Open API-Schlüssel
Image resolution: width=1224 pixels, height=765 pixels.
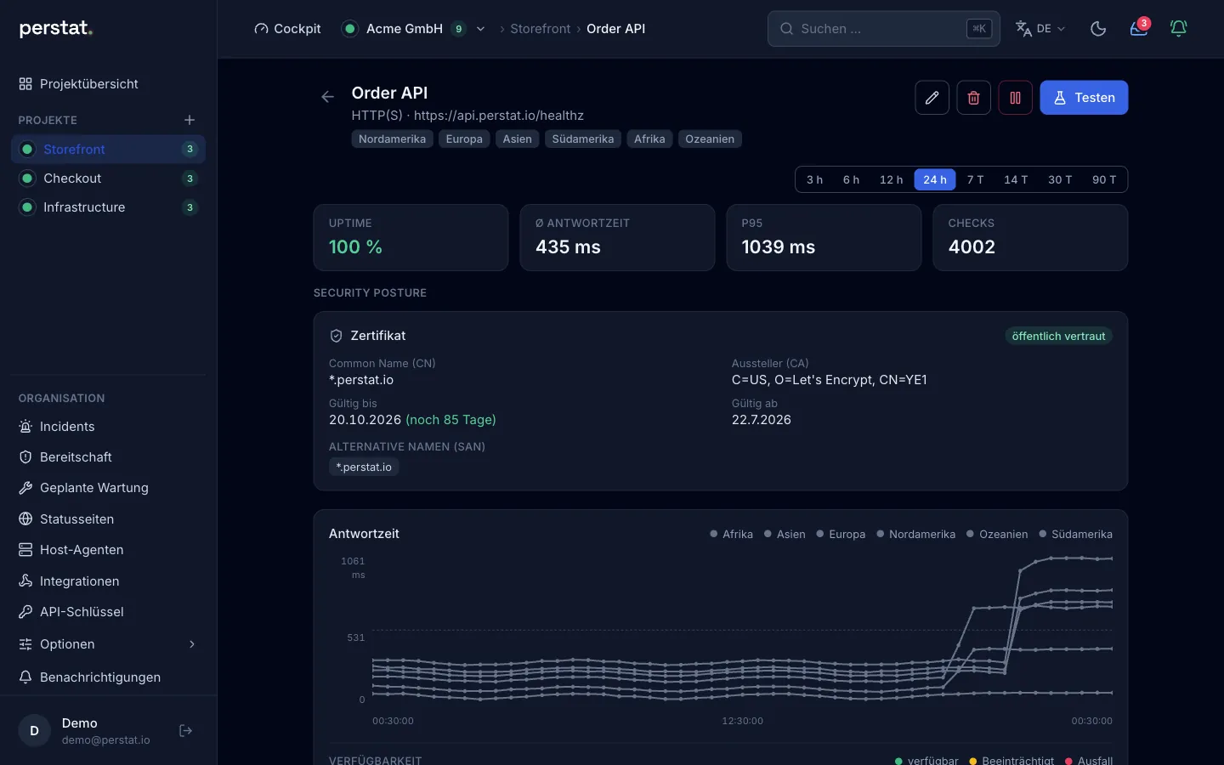click(x=108, y=612)
